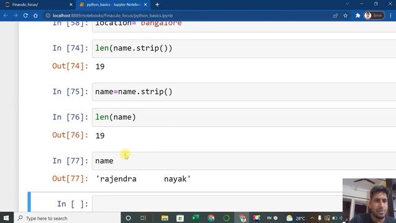Click the output value 19 under Out[74]
This screenshot has width=396, height=223.
point(100,67)
